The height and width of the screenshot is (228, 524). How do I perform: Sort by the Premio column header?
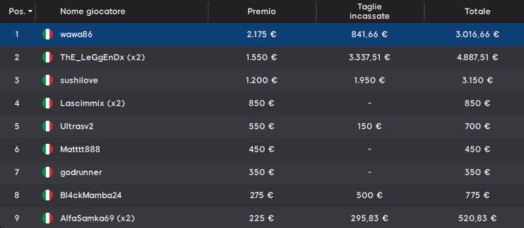click(261, 11)
